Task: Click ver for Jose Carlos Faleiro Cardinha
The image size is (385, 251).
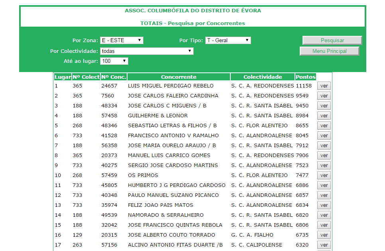Action: (324, 96)
